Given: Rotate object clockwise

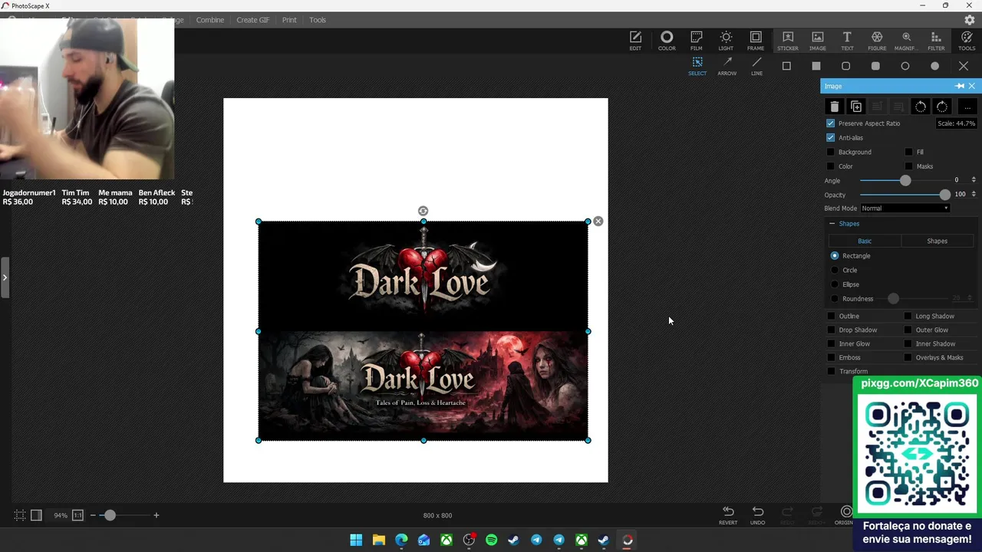Looking at the screenshot, I should point(942,107).
